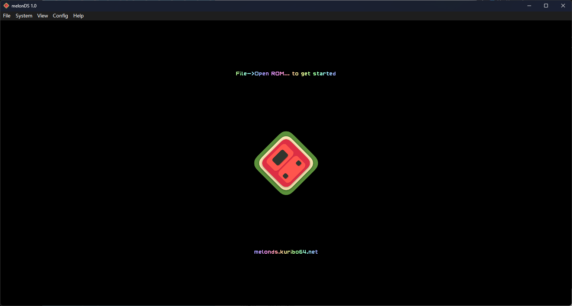Open the Config menu
The height and width of the screenshot is (306, 572).
click(x=60, y=16)
